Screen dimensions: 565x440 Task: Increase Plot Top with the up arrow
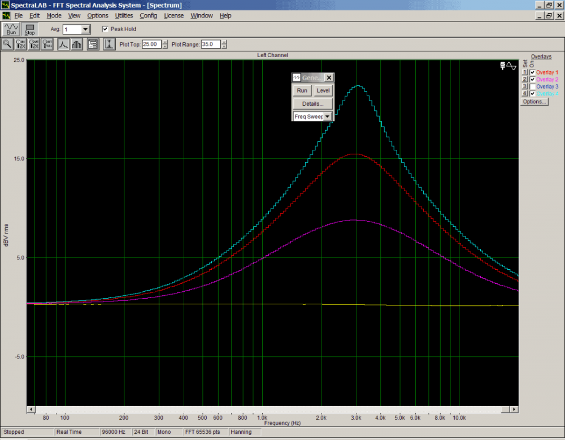[x=166, y=42]
